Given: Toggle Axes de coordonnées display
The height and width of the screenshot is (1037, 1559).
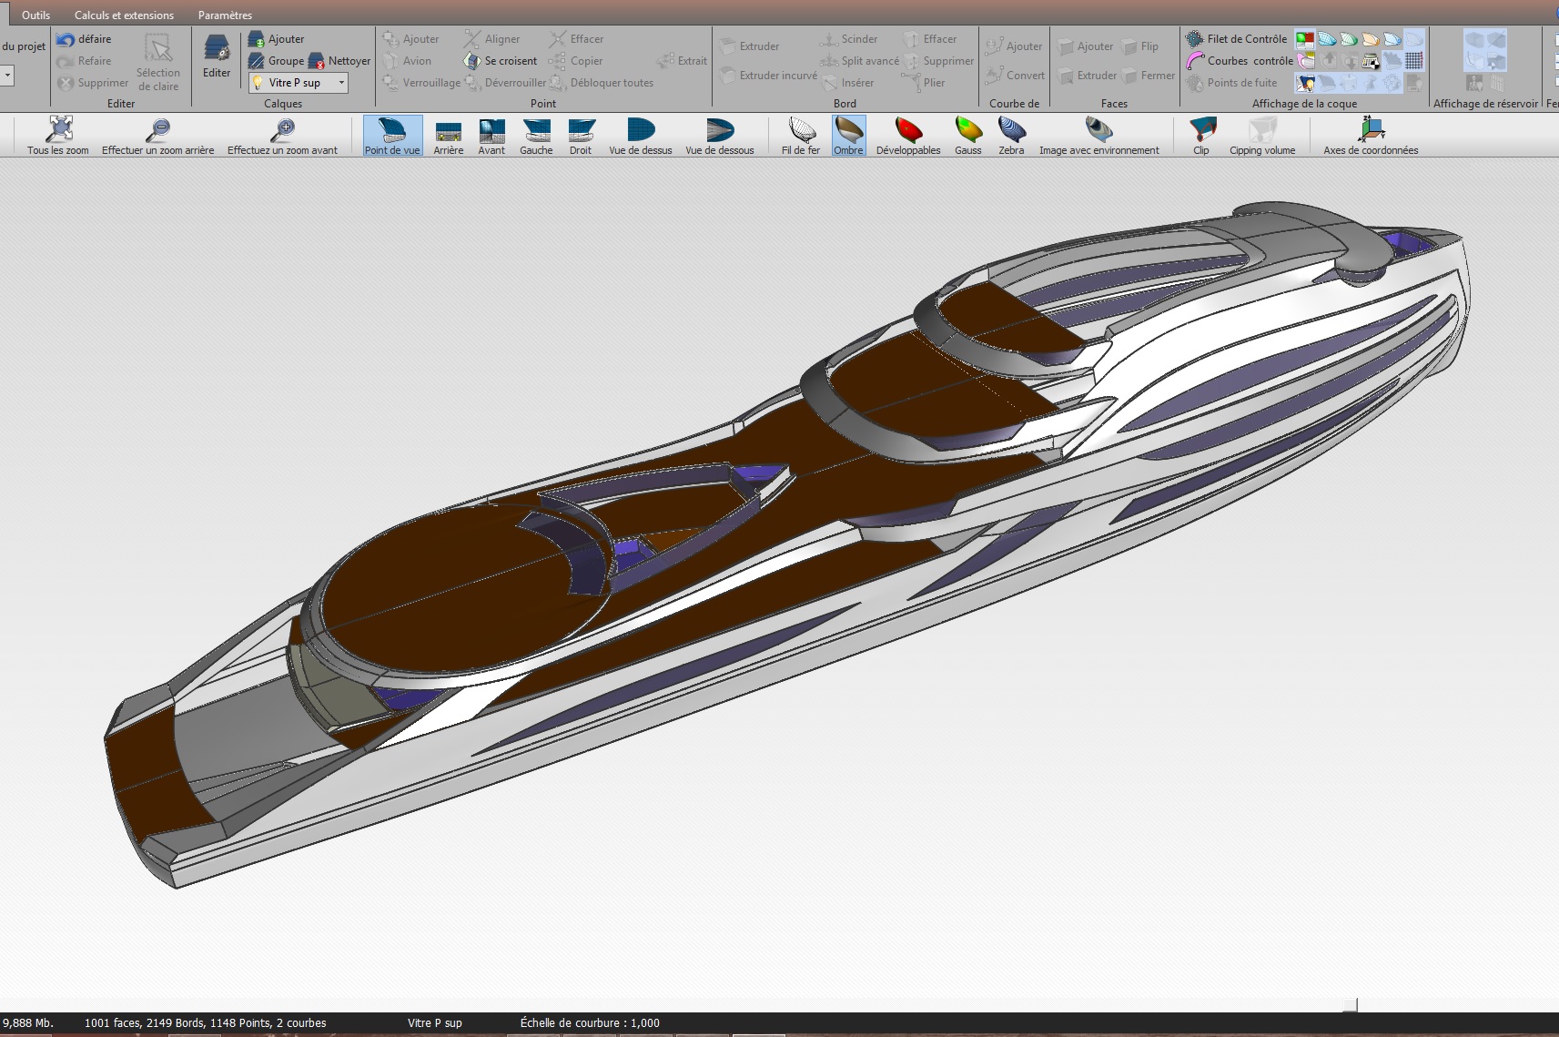Looking at the screenshot, I should pos(1371,136).
